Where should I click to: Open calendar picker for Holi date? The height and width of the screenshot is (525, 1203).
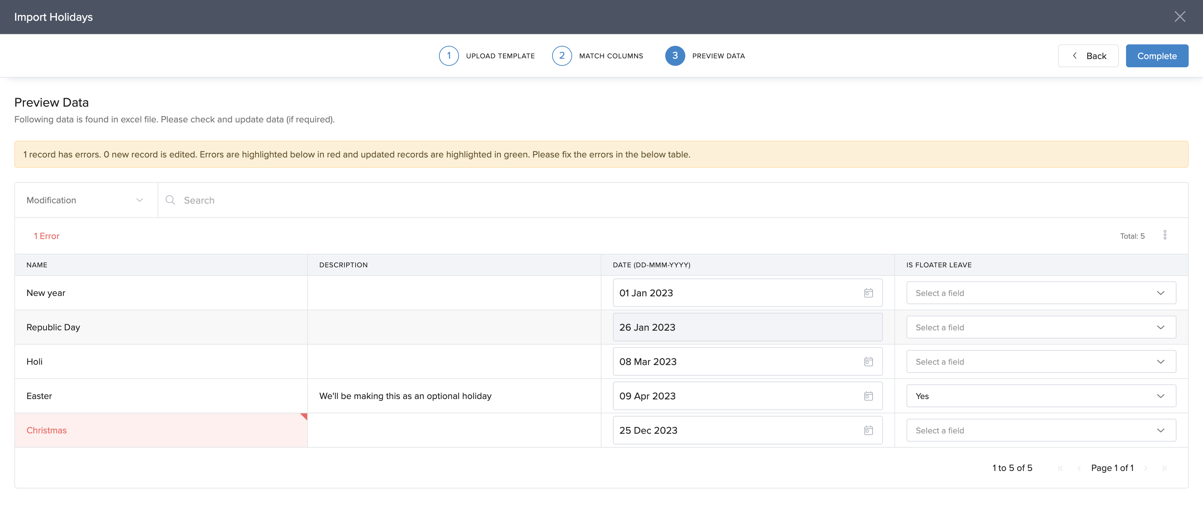pyautogui.click(x=868, y=362)
